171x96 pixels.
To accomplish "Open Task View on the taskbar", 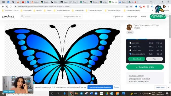I will point(58,94).
